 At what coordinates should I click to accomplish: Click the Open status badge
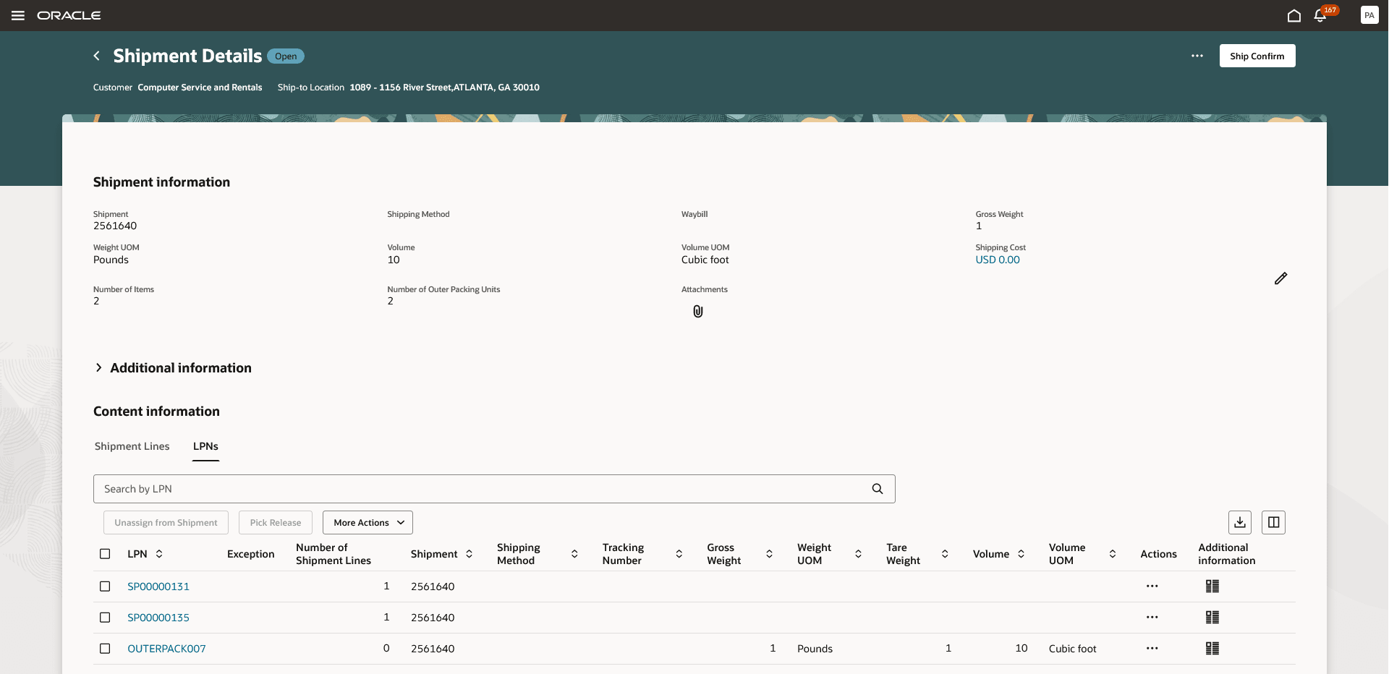[286, 56]
